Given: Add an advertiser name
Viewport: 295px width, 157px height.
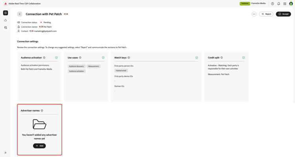Looking at the screenshot, I should (39, 146).
